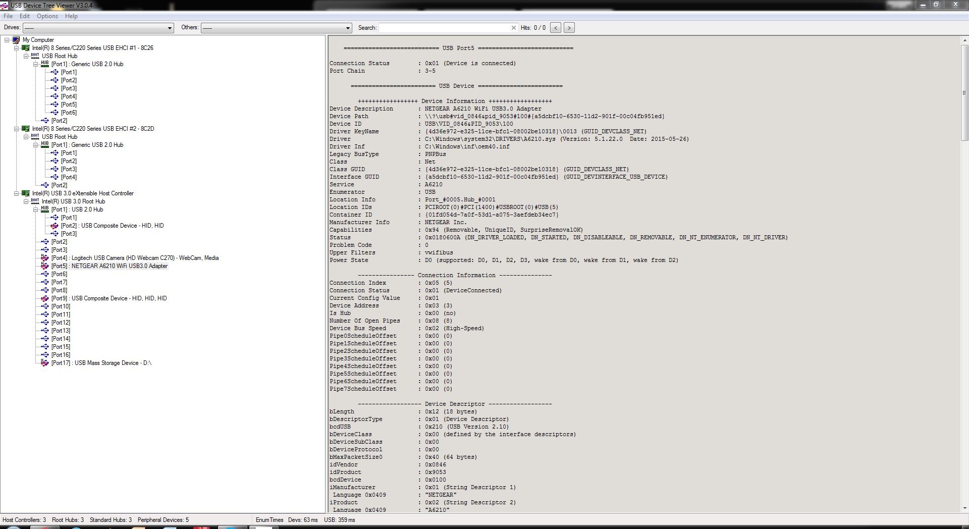Click the "NETGEAR Inc." Manufacturer Info value
The image size is (969, 529).
coord(446,223)
